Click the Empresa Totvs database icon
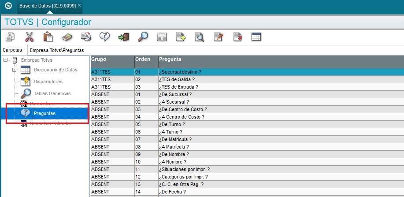Viewport: 404px width, 197px height. pyautogui.click(x=15, y=60)
